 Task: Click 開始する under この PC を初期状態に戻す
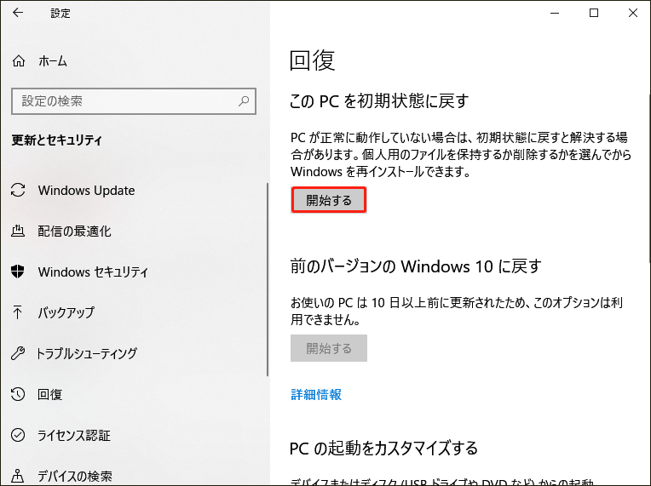point(328,200)
